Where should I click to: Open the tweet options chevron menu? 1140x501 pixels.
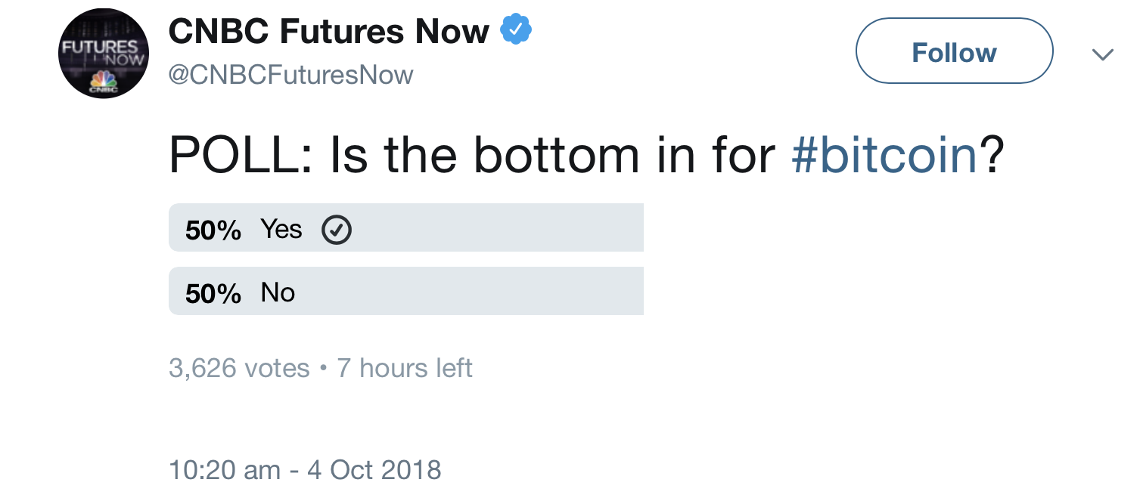(1103, 54)
